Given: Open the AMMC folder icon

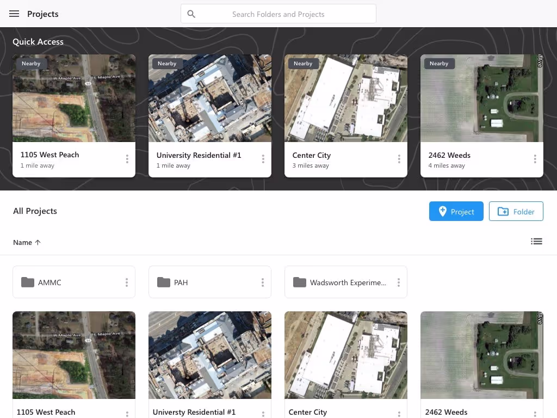Looking at the screenshot, I should (28, 282).
